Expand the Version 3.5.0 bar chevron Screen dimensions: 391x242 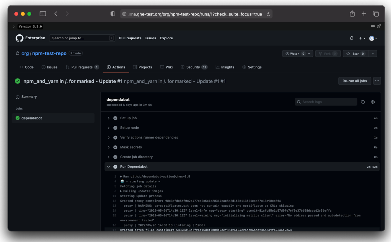pyautogui.click(x=14, y=27)
